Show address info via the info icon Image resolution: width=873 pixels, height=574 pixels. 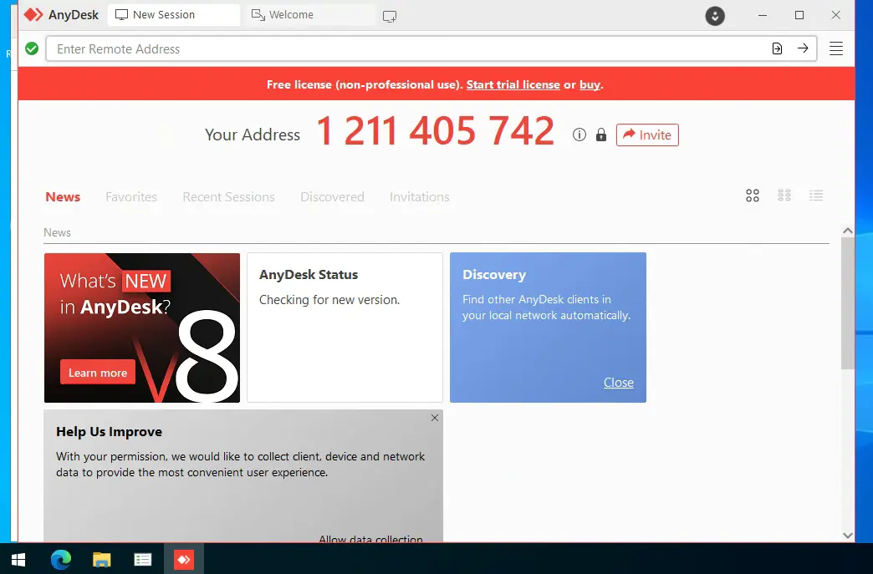(x=579, y=135)
